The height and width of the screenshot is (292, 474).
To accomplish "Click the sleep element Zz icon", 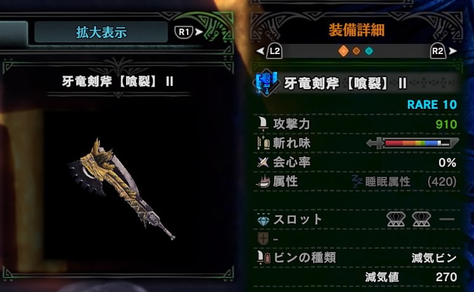I will (x=357, y=181).
